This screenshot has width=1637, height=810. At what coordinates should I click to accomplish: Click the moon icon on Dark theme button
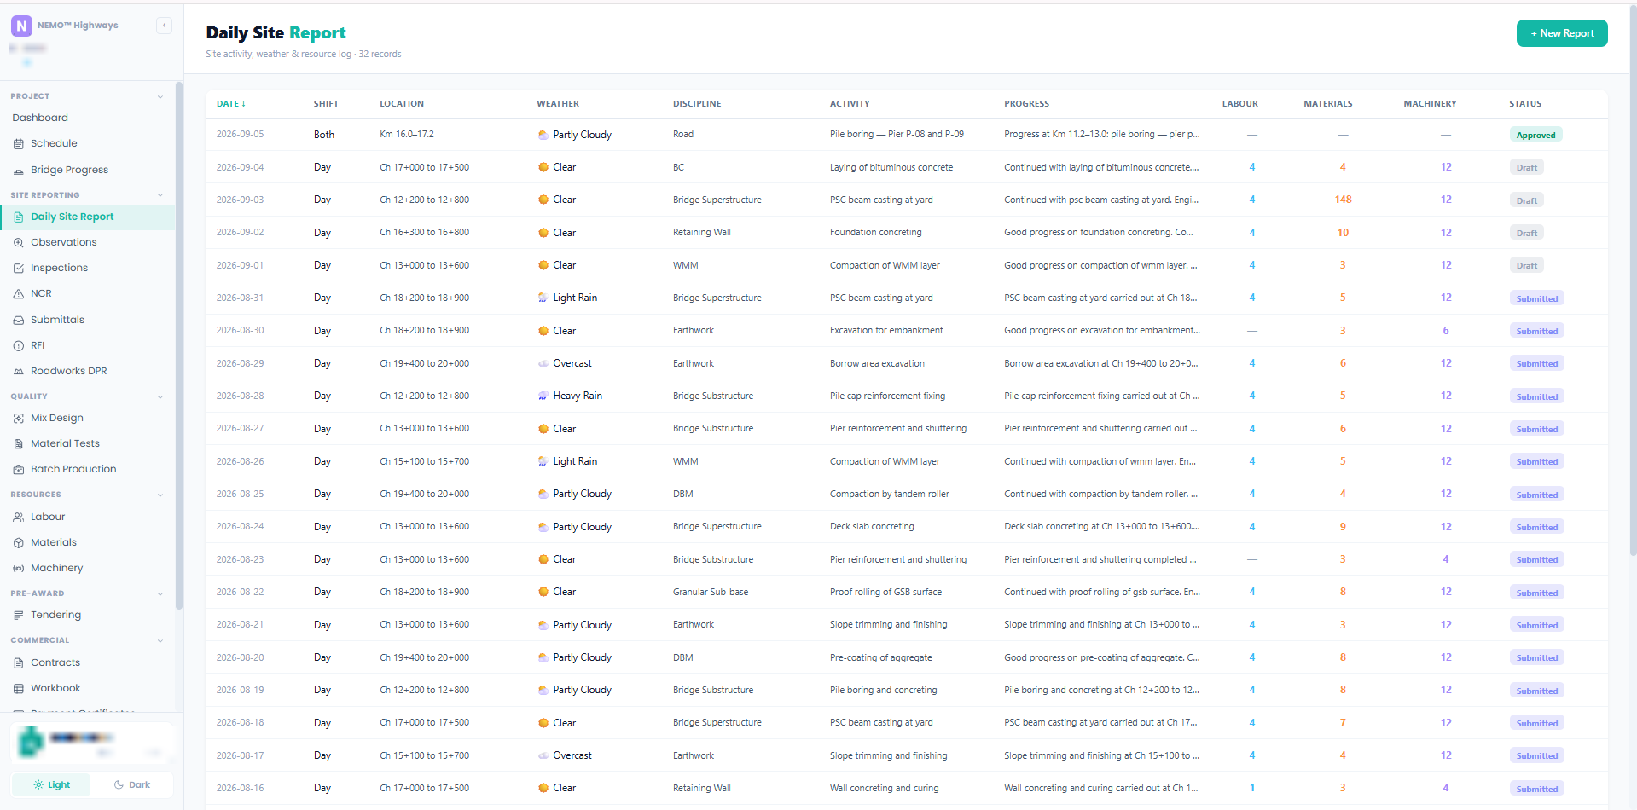pyautogui.click(x=119, y=785)
